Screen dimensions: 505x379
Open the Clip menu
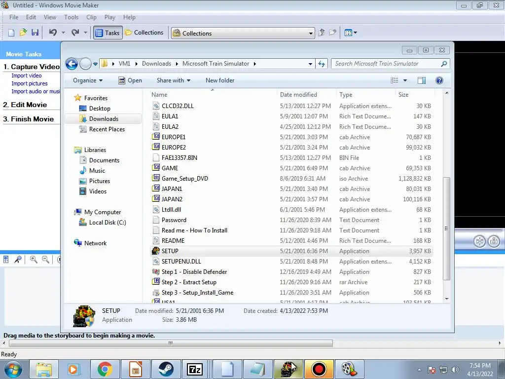(x=91, y=17)
